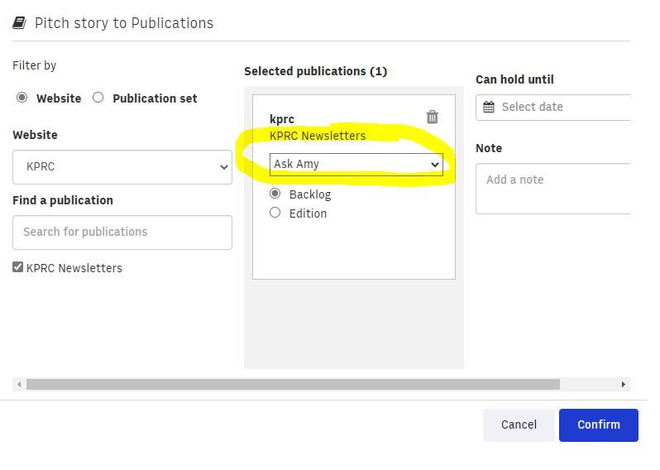Select the Website filter radio button
Screen dimensions: 660x470
[22, 98]
